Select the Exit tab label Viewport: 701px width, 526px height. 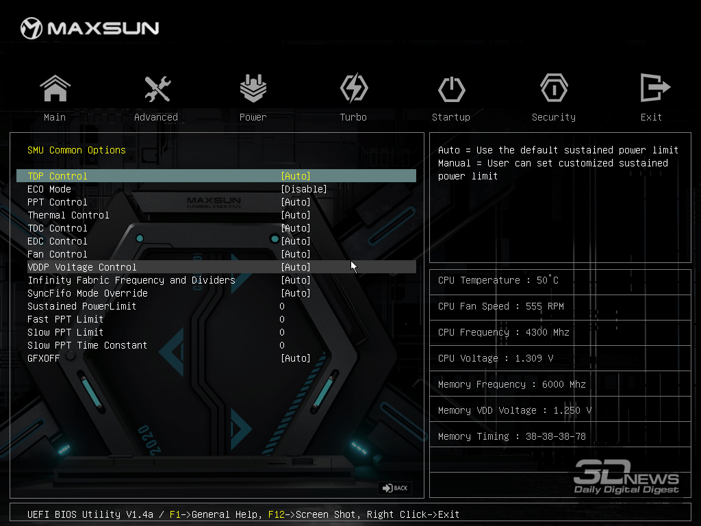click(652, 117)
